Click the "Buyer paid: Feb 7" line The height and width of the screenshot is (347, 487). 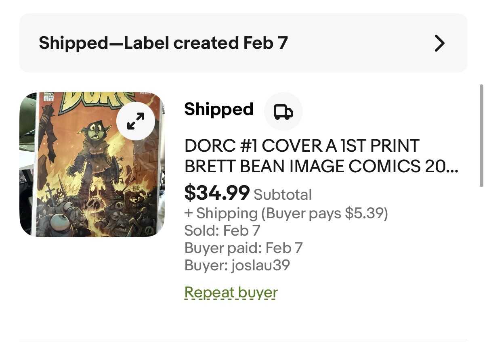tap(243, 248)
